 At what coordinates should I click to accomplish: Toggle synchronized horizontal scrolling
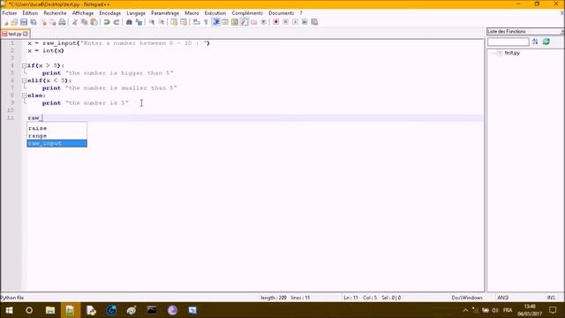(x=184, y=22)
